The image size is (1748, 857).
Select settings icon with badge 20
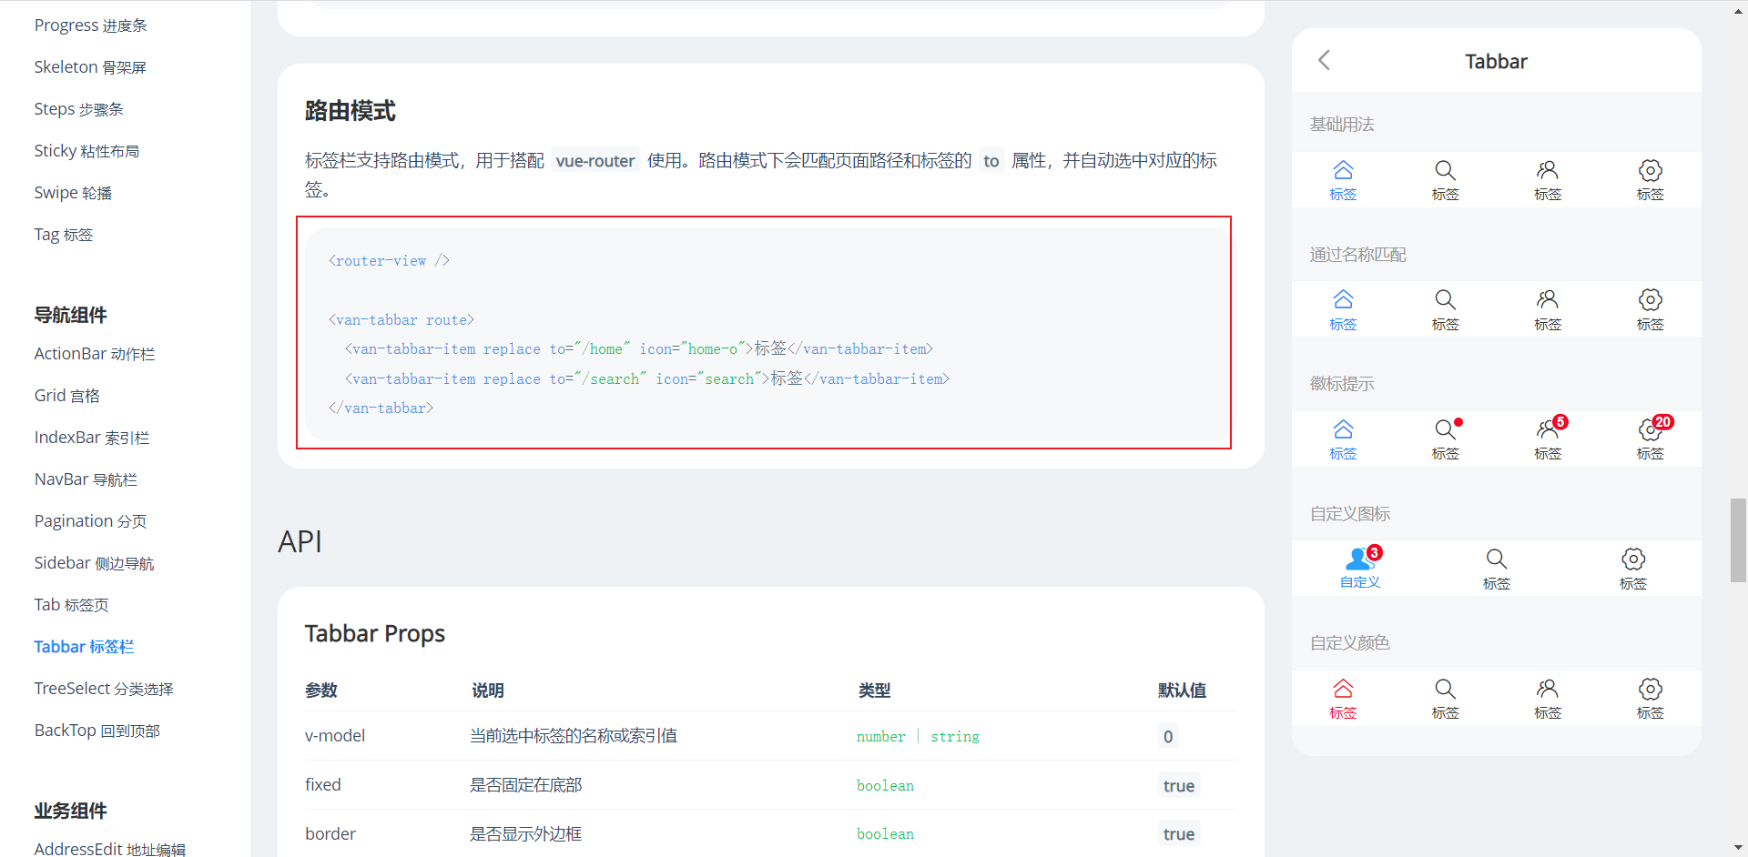click(x=1650, y=429)
